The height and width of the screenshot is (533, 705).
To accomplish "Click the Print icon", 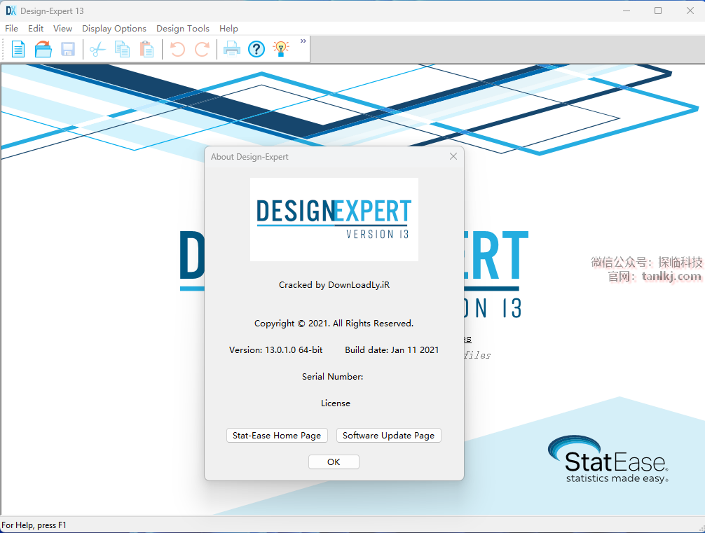I will click(x=231, y=49).
